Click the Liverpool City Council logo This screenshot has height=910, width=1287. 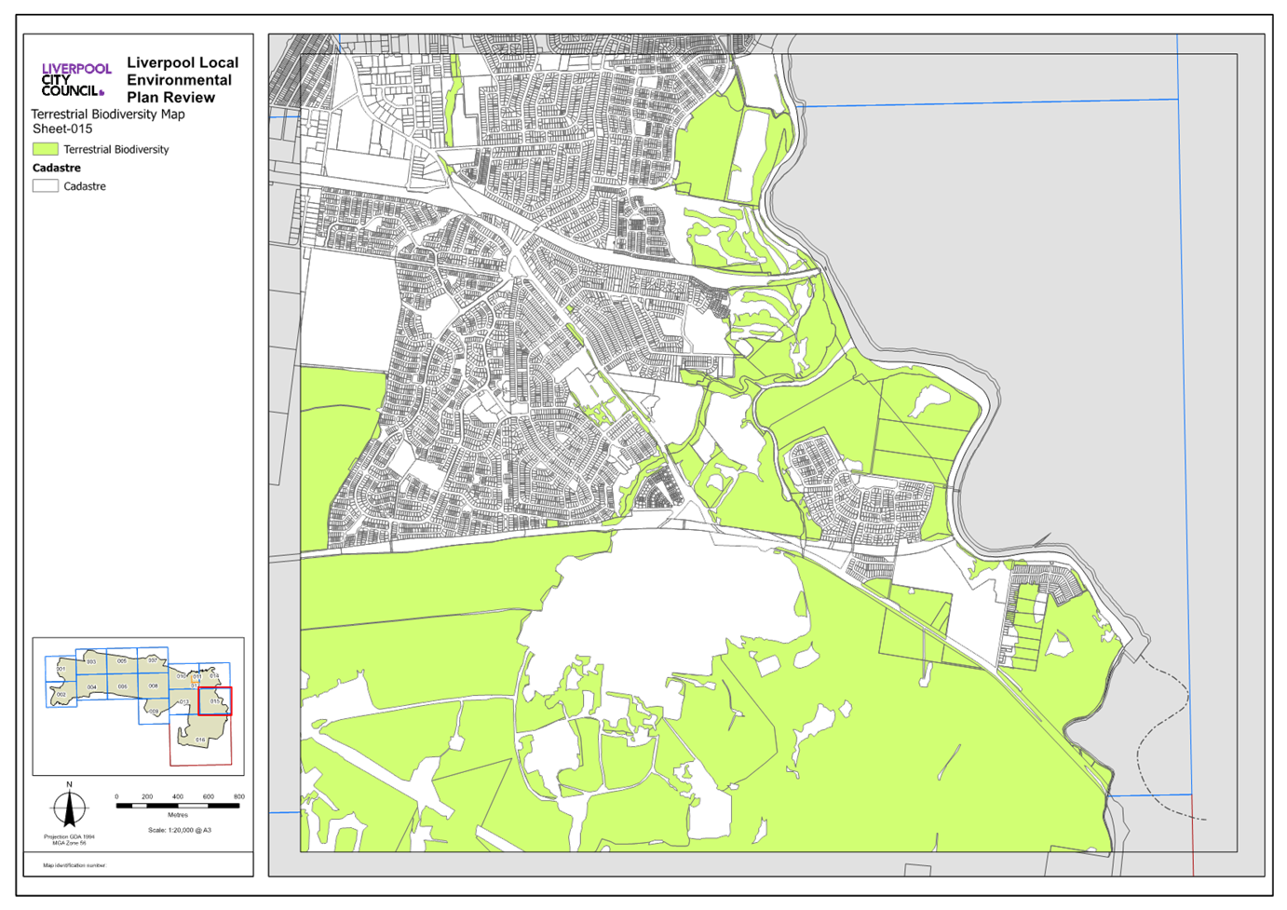[76, 80]
